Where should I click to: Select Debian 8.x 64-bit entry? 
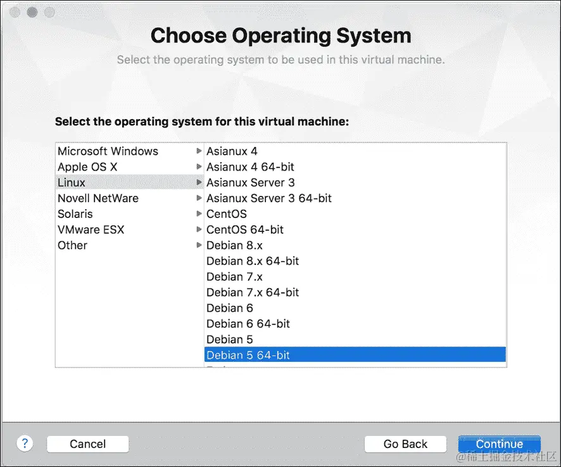[x=355, y=261]
